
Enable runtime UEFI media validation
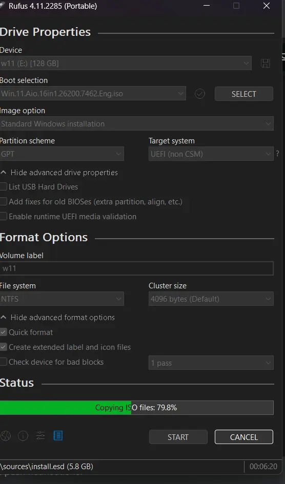pyautogui.click(x=4, y=216)
